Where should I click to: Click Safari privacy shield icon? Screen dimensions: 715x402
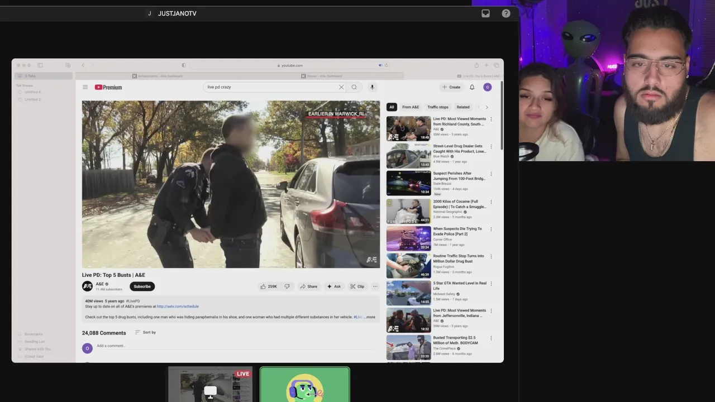(x=184, y=65)
